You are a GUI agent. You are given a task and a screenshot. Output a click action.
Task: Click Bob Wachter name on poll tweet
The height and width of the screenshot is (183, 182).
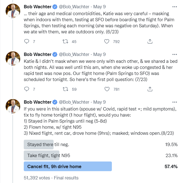(38, 102)
